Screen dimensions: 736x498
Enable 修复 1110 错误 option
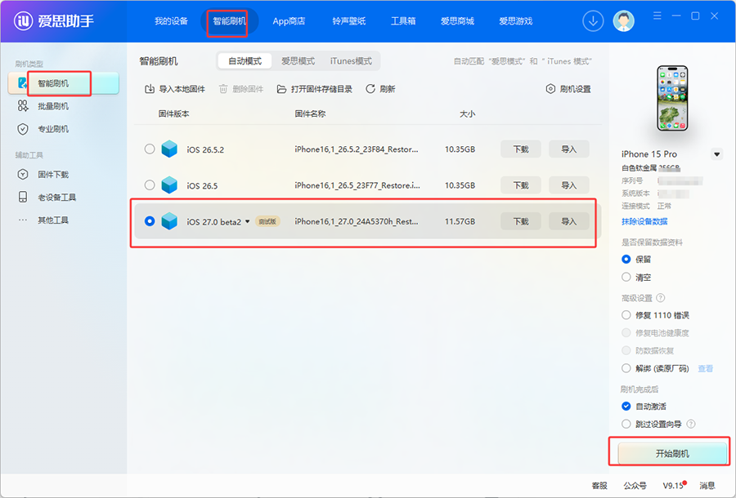pos(626,315)
